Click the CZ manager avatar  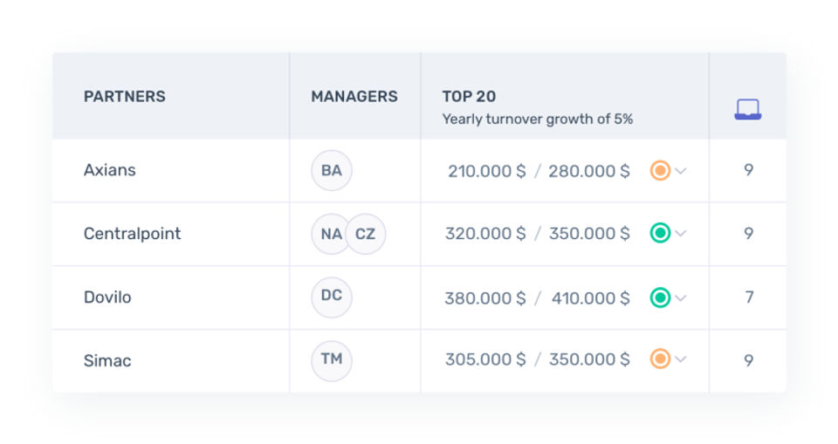pos(367,234)
